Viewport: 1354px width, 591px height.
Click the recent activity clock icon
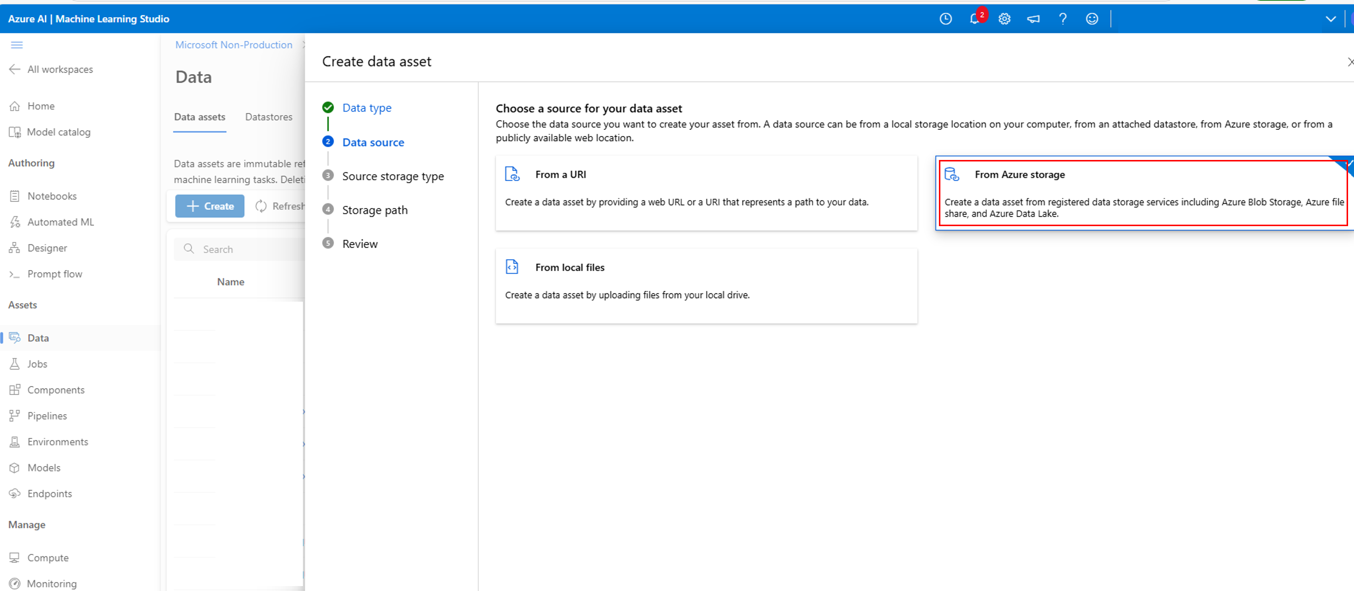pyautogui.click(x=945, y=19)
